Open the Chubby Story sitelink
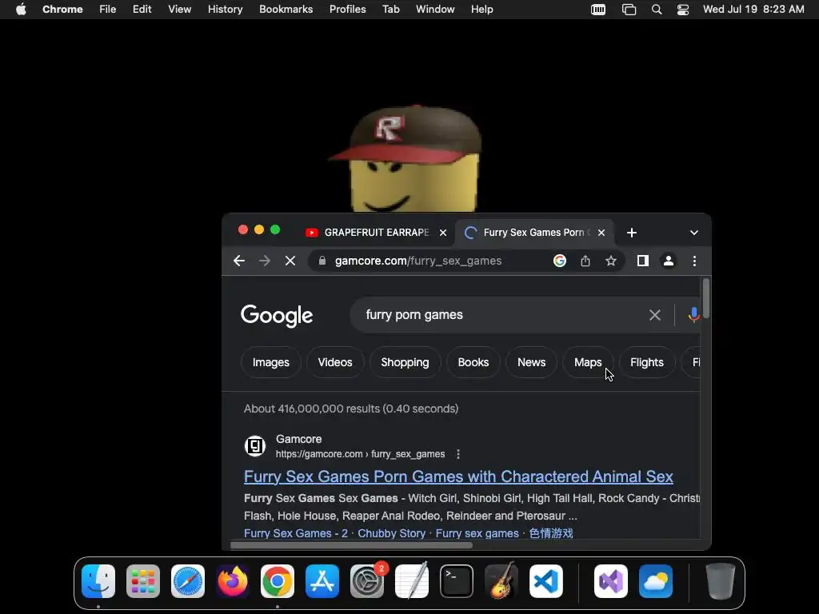819x614 pixels. [391, 533]
